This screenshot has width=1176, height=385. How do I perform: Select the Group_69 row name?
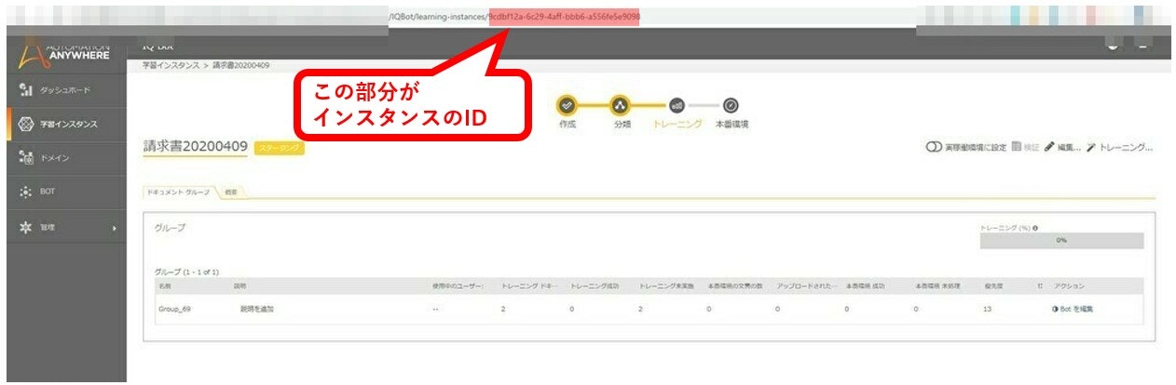point(174,309)
